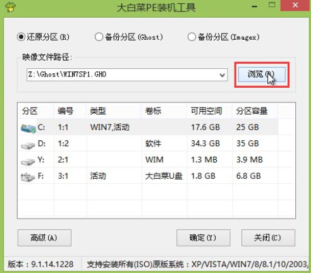
Task: Click the 卷标 column header
Action: tap(164, 111)
